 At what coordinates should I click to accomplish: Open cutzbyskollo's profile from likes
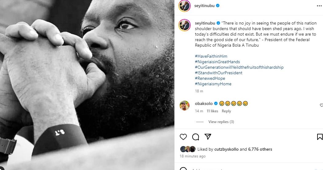tap(227, 149)
